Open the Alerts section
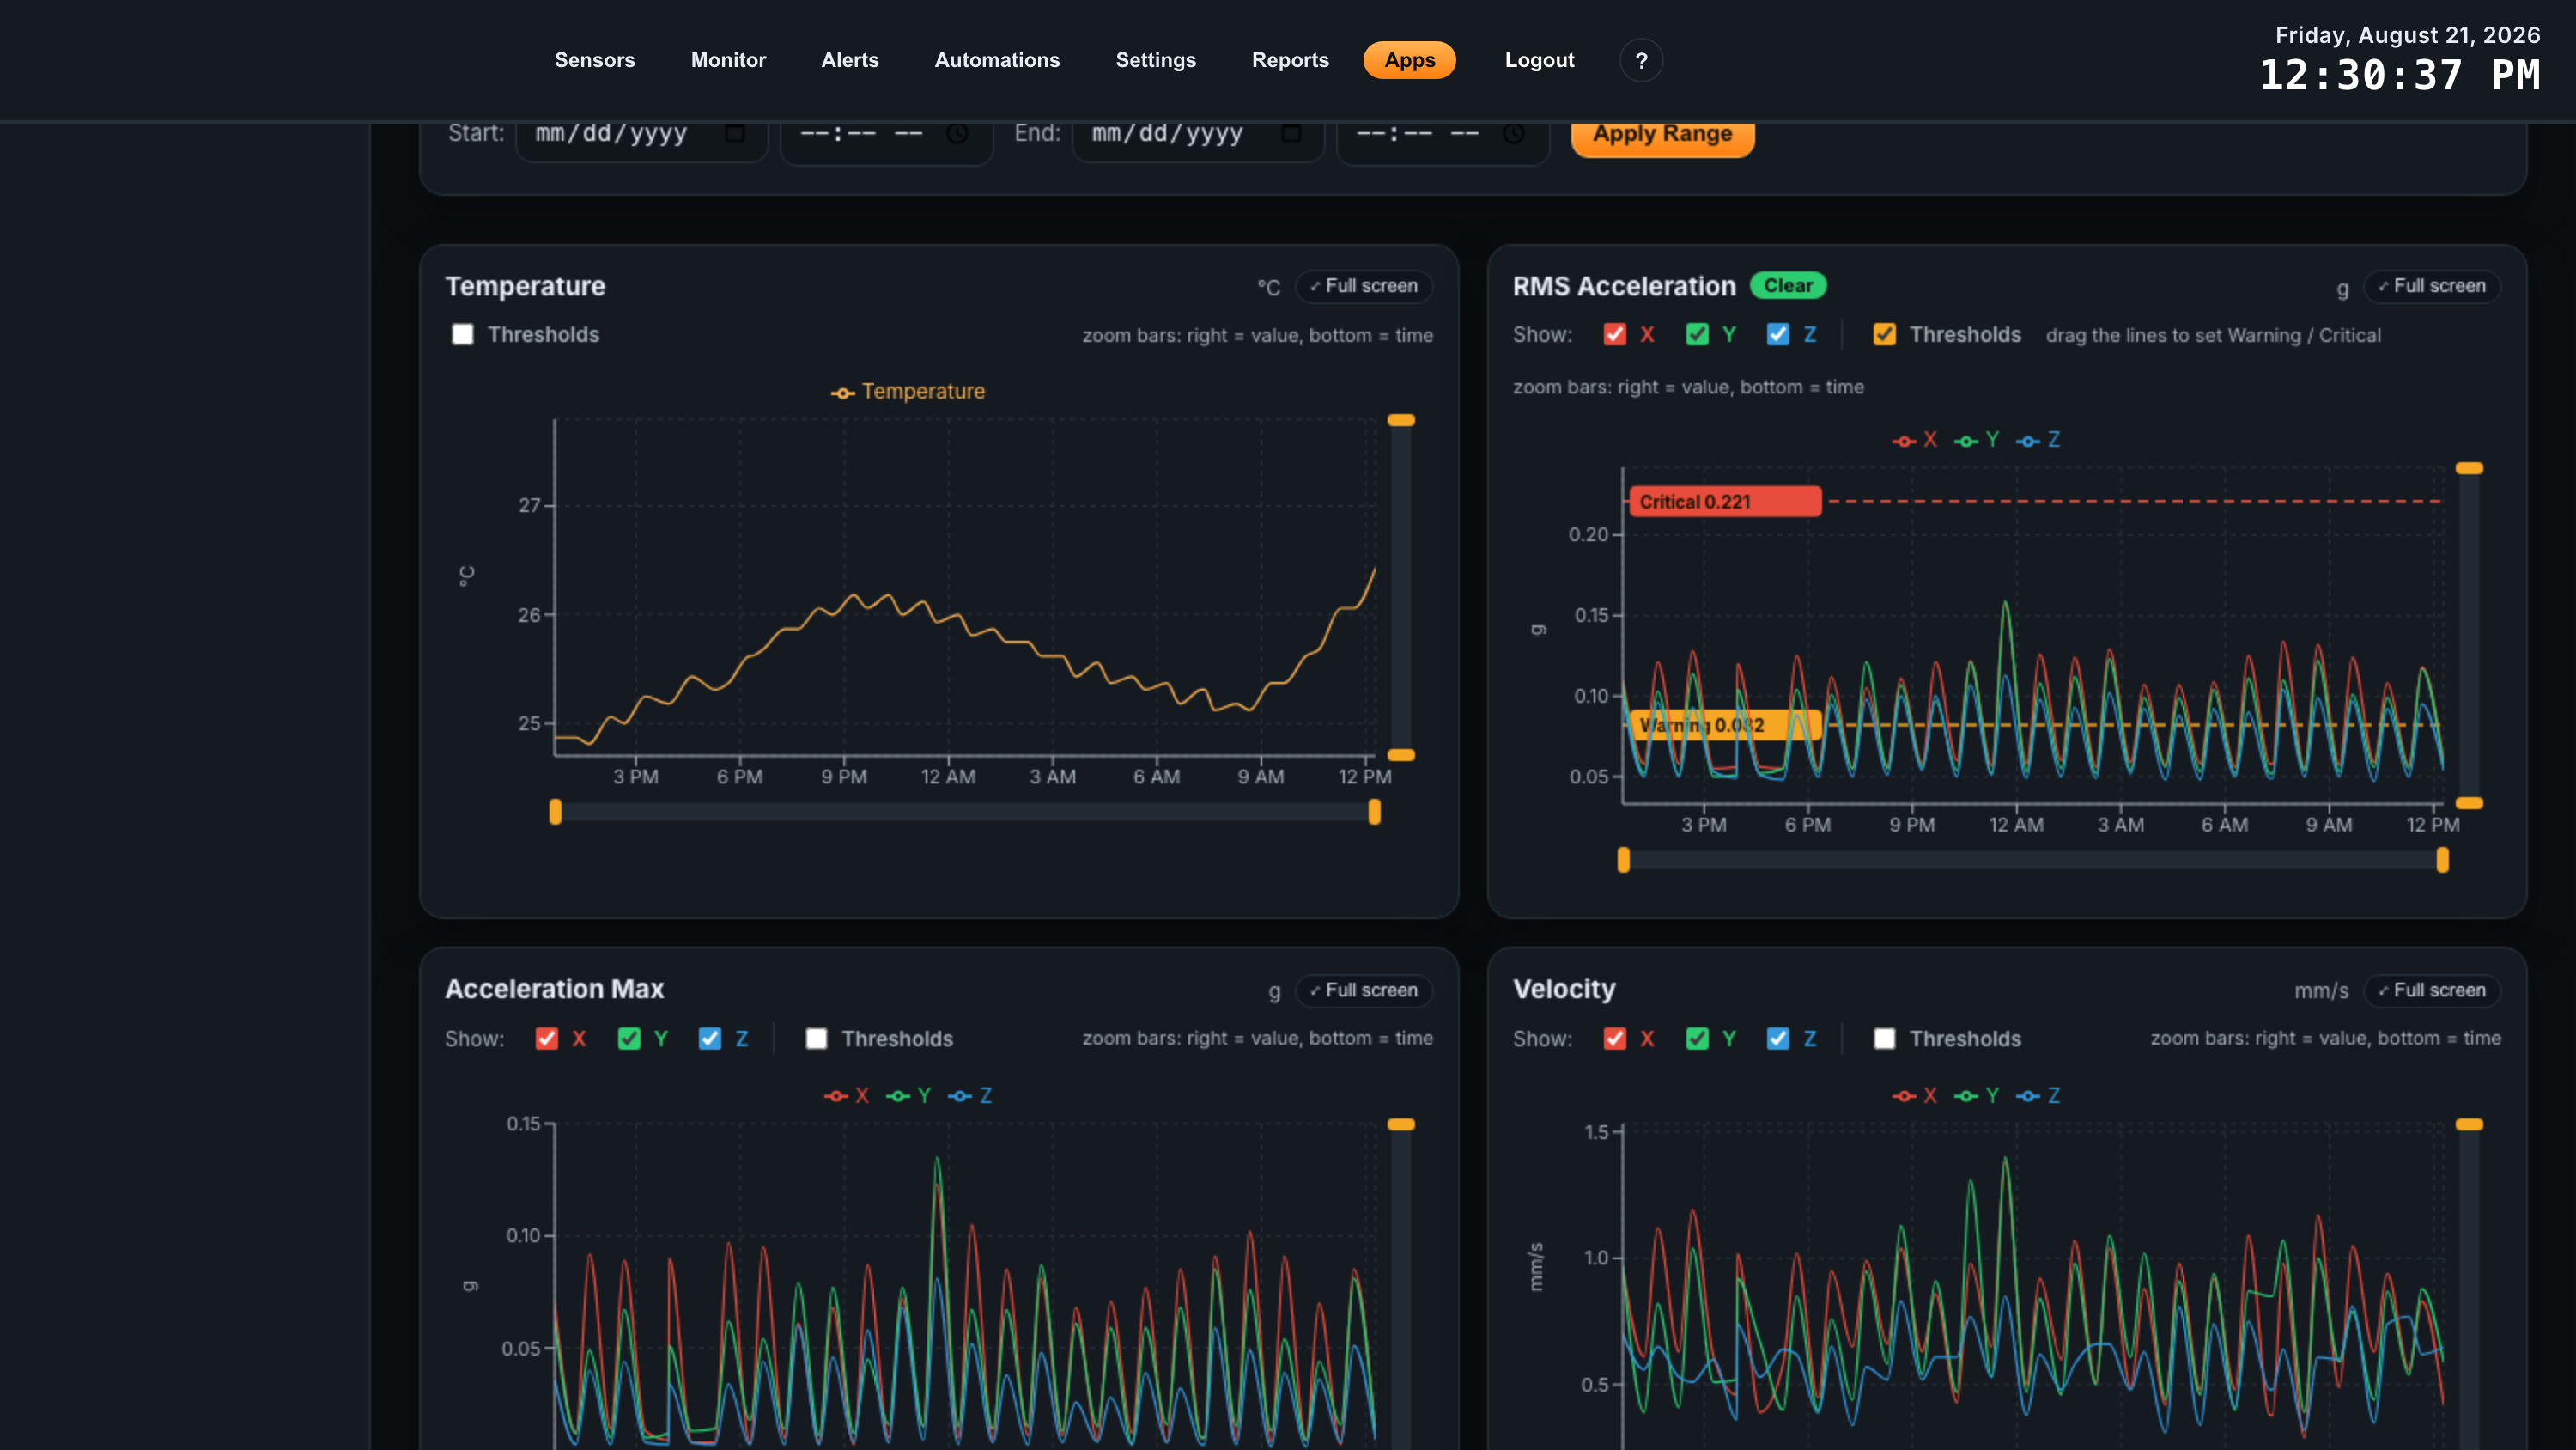The width and height of the screenshot is (2576, 1450). point(850,60)
